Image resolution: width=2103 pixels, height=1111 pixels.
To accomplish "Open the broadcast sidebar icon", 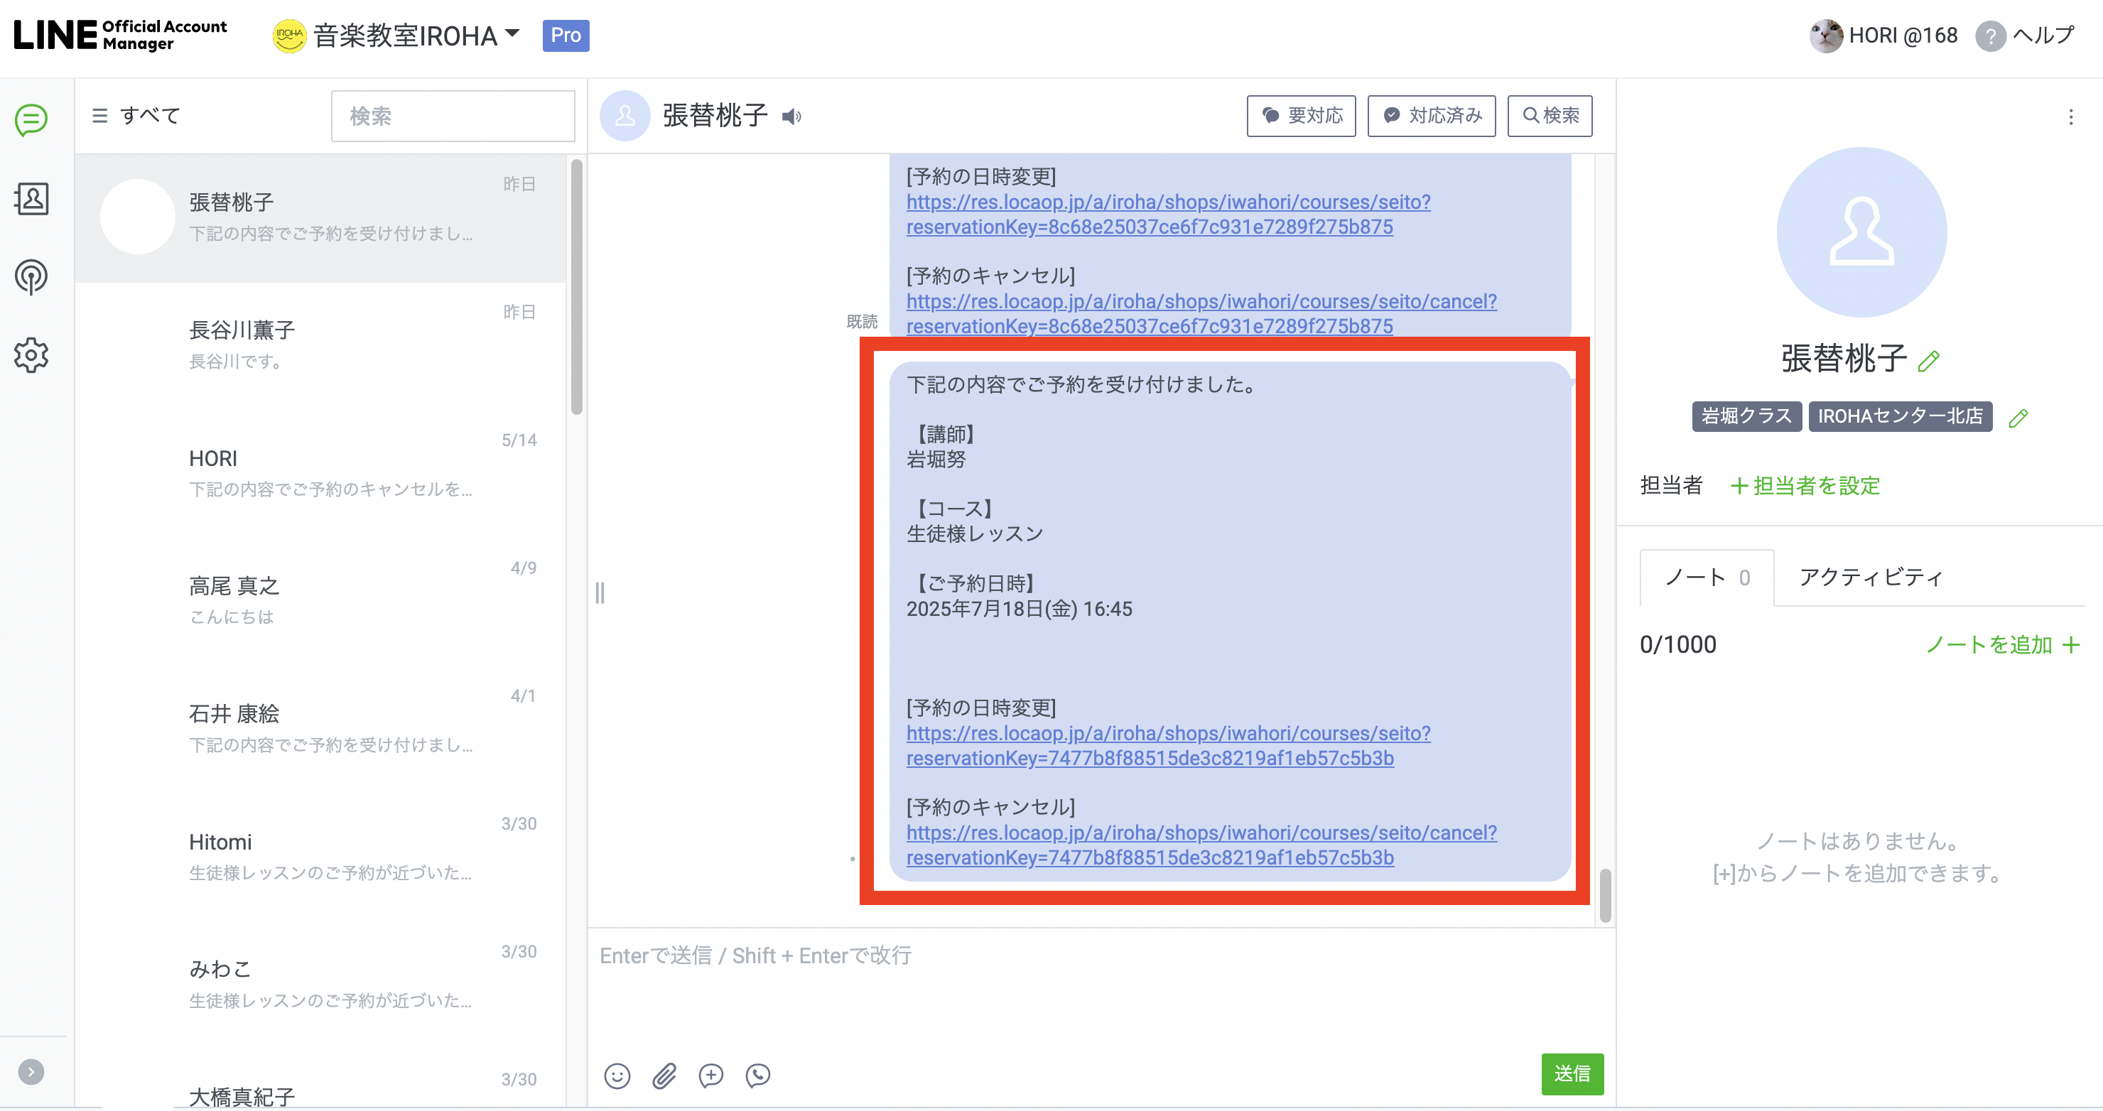I will (x=31, y=277).
